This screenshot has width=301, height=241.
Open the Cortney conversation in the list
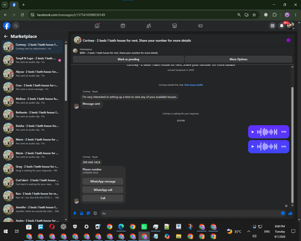pos(32,46)
